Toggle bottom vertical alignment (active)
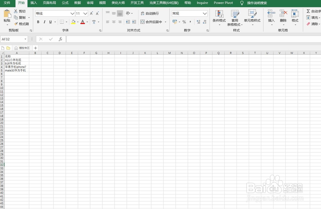 pyautogui.click(x=120, y=13)
